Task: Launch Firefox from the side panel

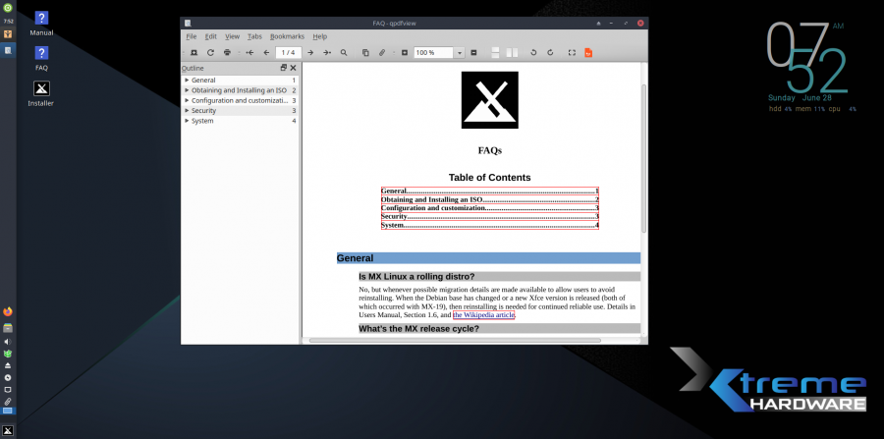Action: (8, 311)
